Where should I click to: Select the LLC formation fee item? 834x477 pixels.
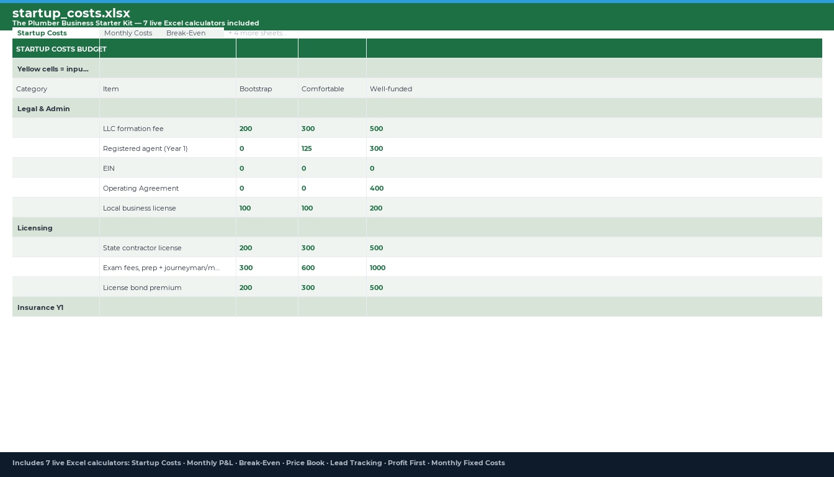click(x=168, y=128)
